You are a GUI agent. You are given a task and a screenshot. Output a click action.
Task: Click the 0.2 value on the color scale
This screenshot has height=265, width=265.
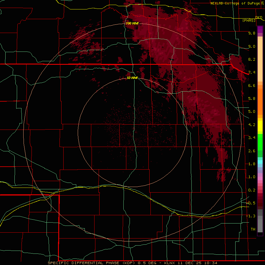[252, 190]
